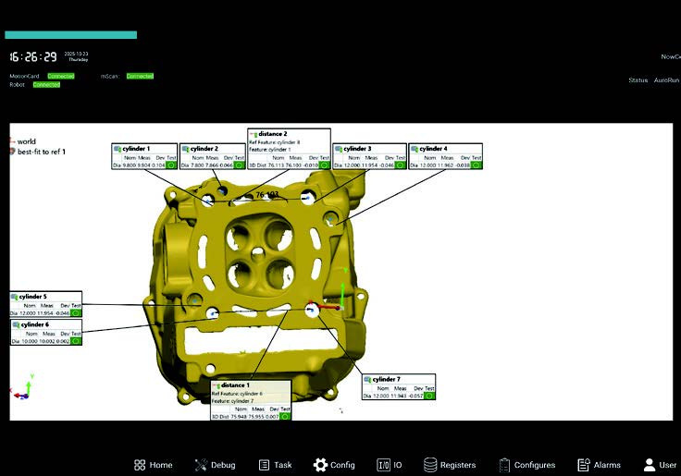This screenshot has height=476, width=681.
Task: Open the User account menu
Action: [661, 465]
